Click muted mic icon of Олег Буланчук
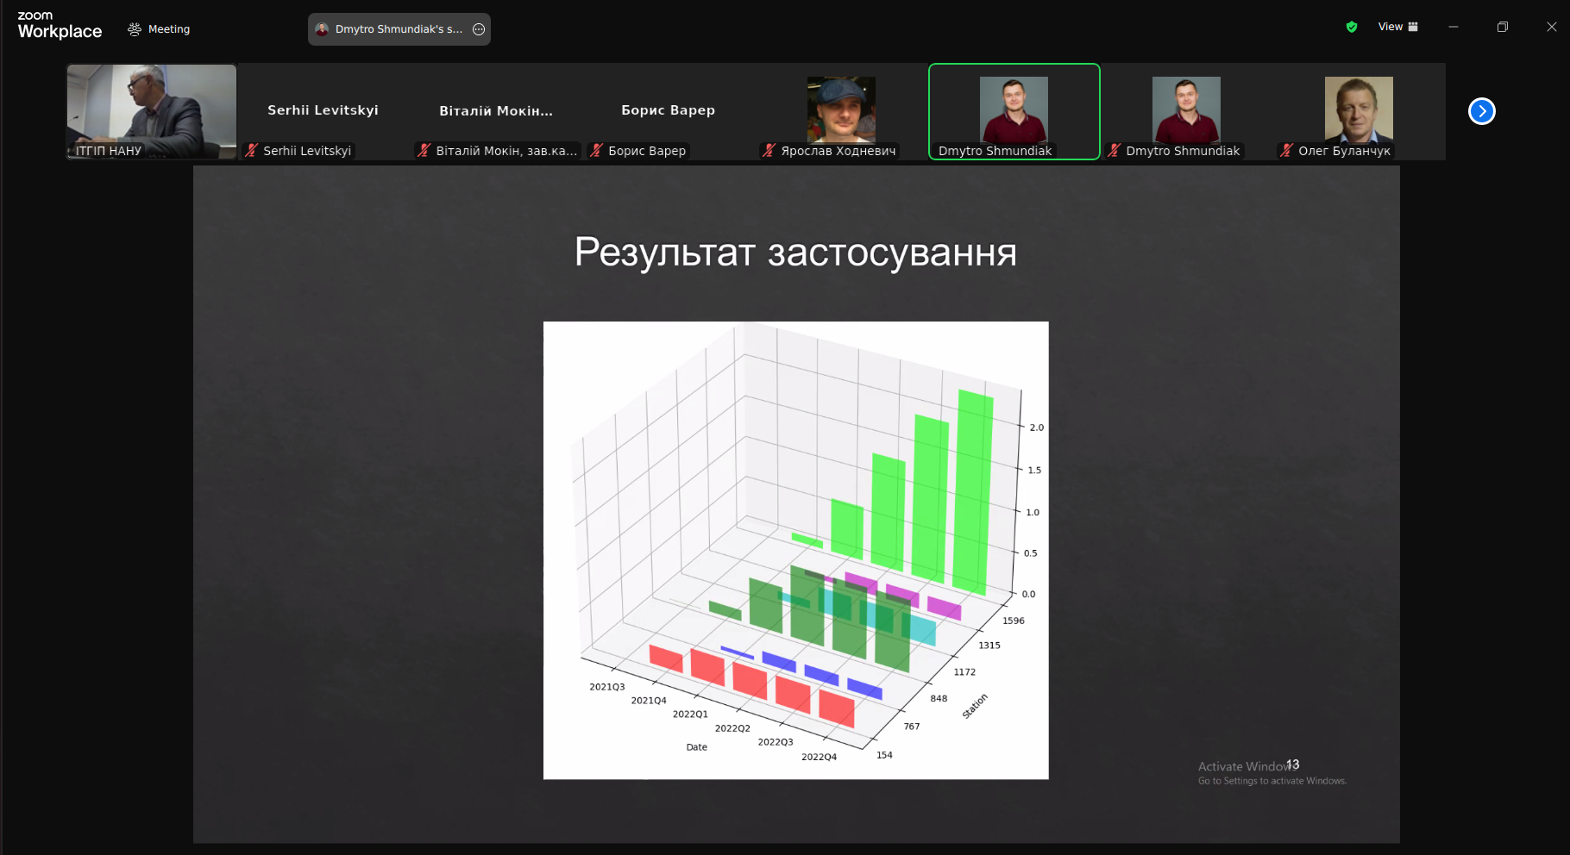This screenshot has width=1570, height=855. [1286, 151]
